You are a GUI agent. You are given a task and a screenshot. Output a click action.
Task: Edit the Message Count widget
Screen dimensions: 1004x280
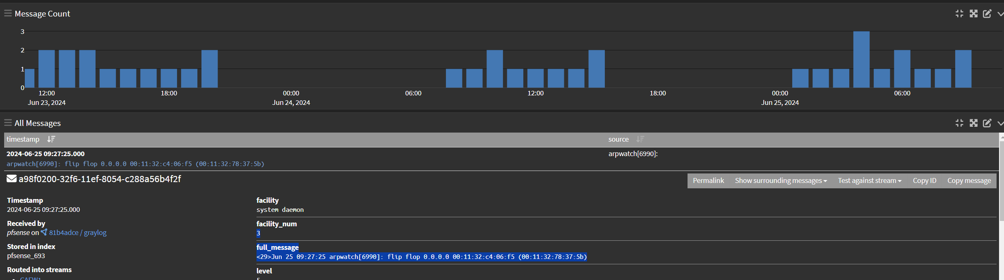pyautogui.click(x=987, y=14)
